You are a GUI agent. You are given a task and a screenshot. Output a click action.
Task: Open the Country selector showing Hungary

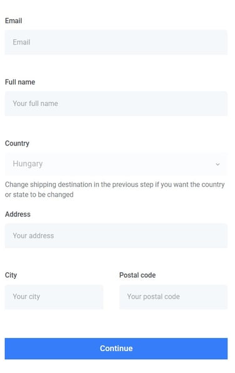(x=116, y=164)
